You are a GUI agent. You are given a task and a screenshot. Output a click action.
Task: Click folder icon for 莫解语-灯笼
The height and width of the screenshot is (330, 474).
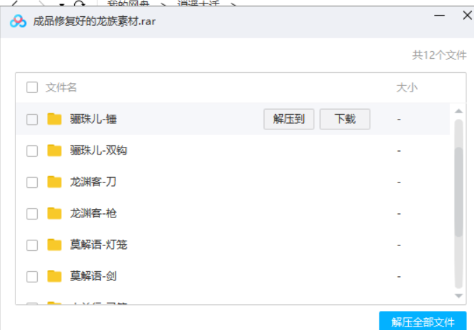tap(55, 245)
